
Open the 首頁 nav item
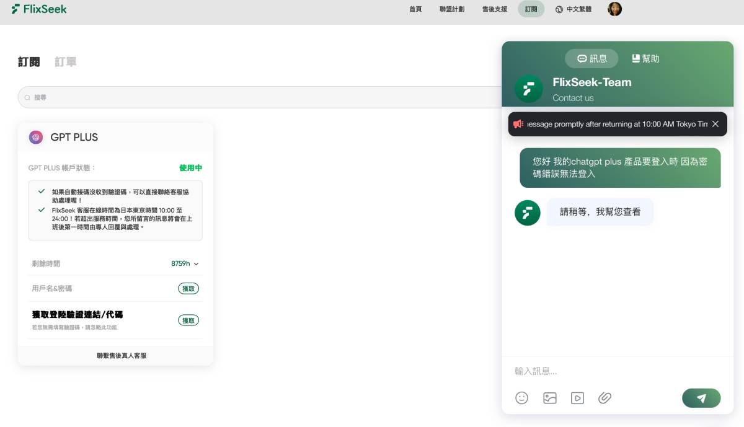415,9
